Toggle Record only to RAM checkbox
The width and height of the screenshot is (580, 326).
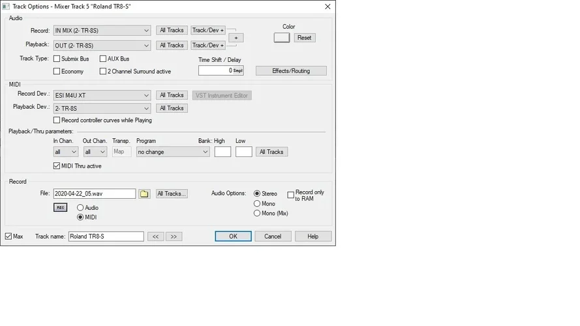[291, 195]
